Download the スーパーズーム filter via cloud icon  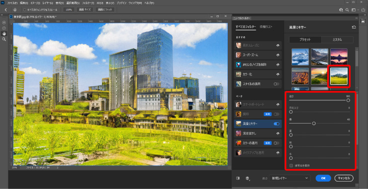(x=278, y=55)
